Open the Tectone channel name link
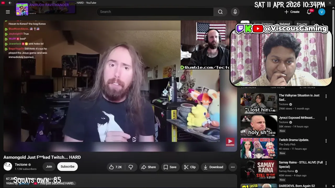335x188 pixels. point(21,164)
